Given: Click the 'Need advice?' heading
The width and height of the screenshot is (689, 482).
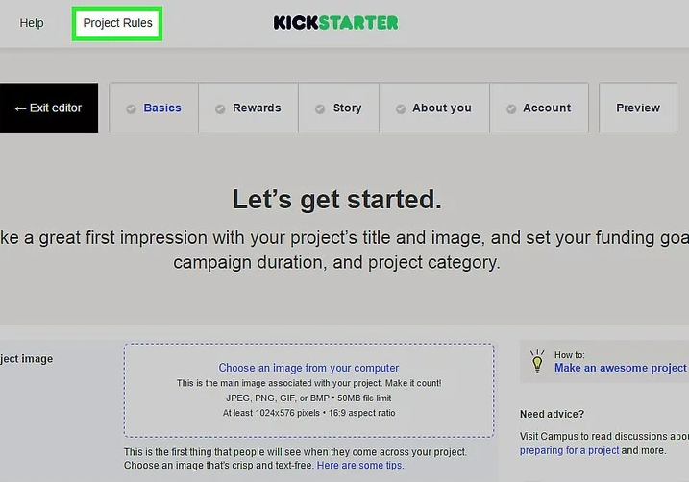Looking at the screenshot, I should 552,414.
